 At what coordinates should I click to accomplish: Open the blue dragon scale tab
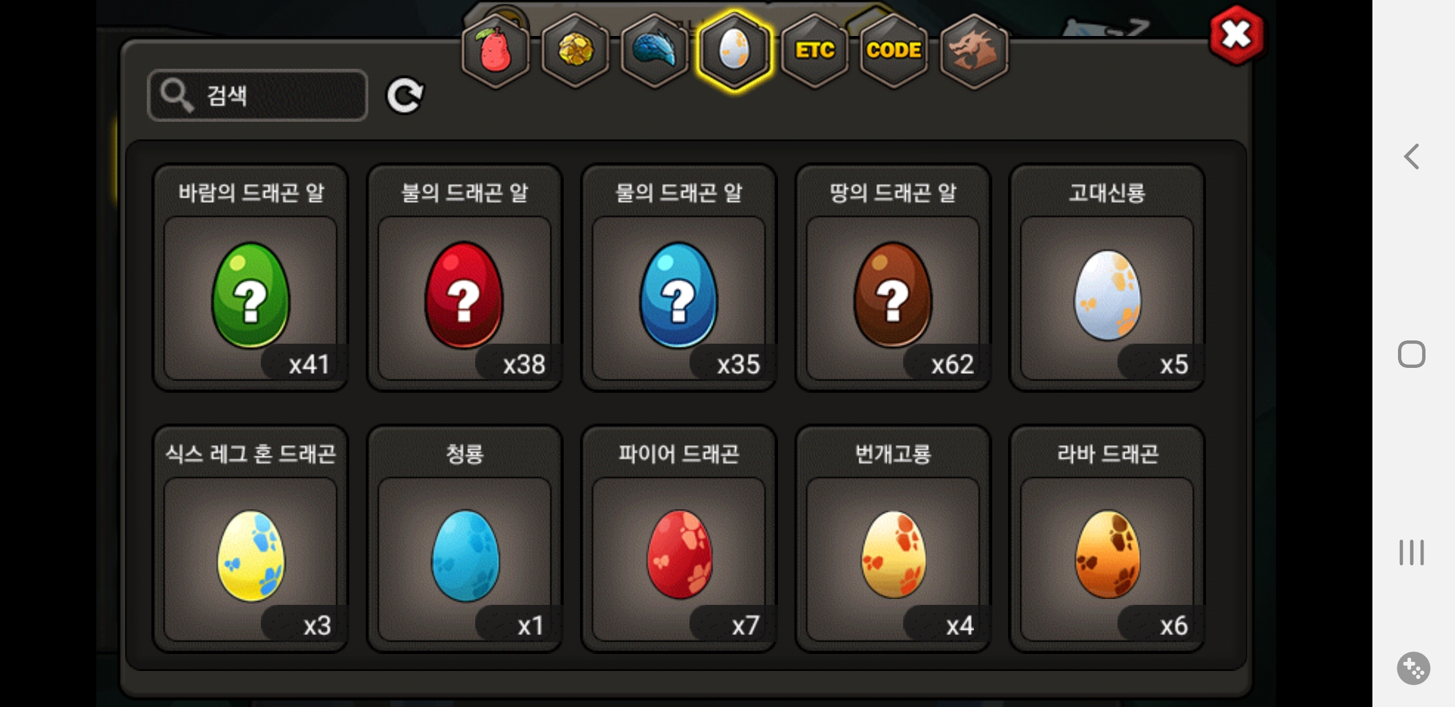pyautogui.click(x=655, y=51)
